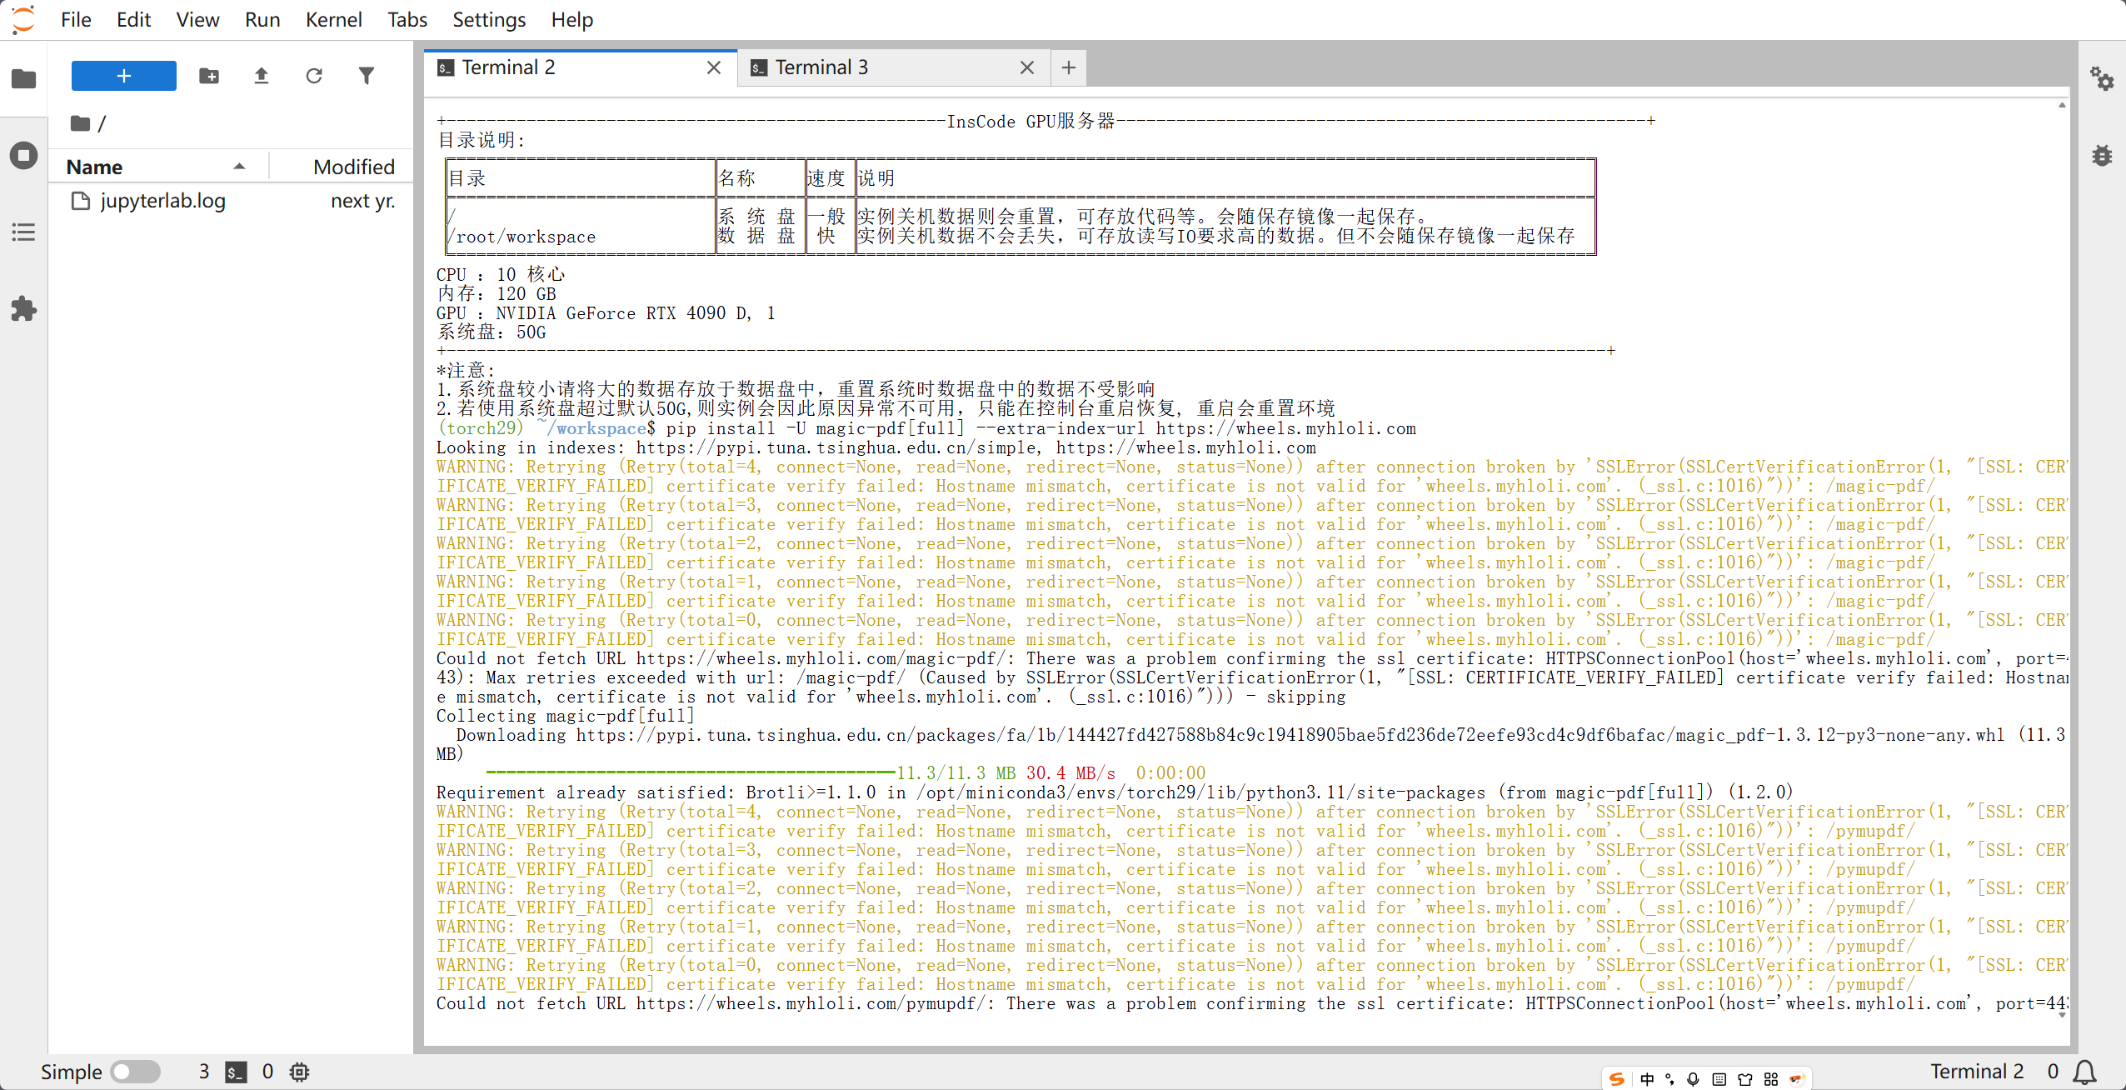Screen dimensions: 2126x1090
Task: Open the Kernel menu
Action: click(333, 19)
